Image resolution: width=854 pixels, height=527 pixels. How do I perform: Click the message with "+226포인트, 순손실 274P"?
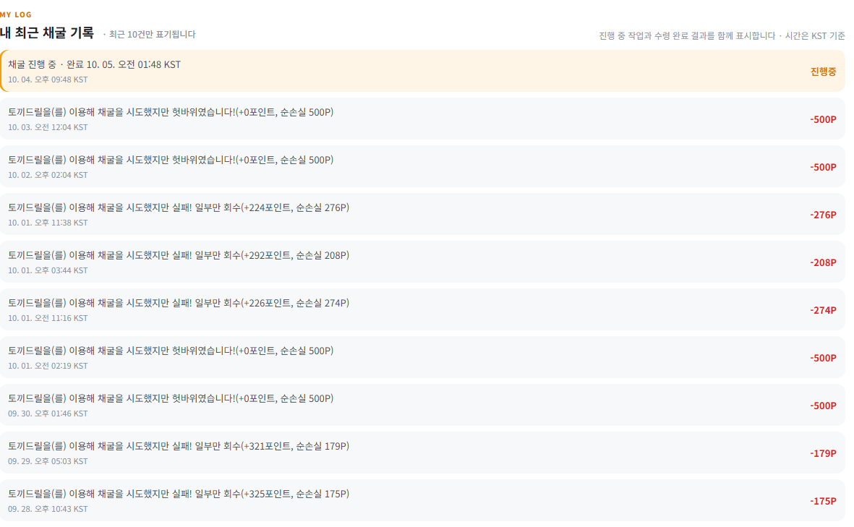click(x=179, y=303)
